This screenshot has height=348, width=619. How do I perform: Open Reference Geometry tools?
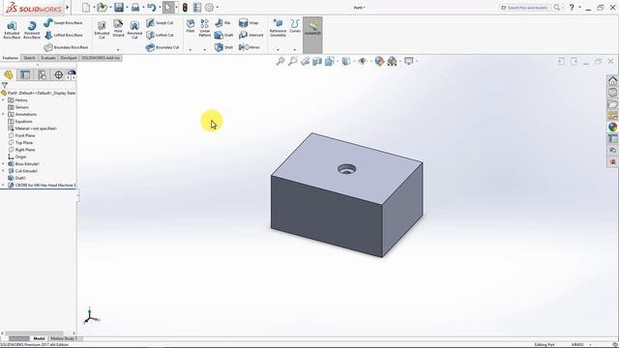coord(278,28)
